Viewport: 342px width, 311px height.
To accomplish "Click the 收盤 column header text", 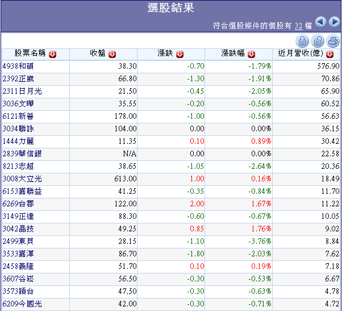I will pyautogui.click(x=98, y=53).
